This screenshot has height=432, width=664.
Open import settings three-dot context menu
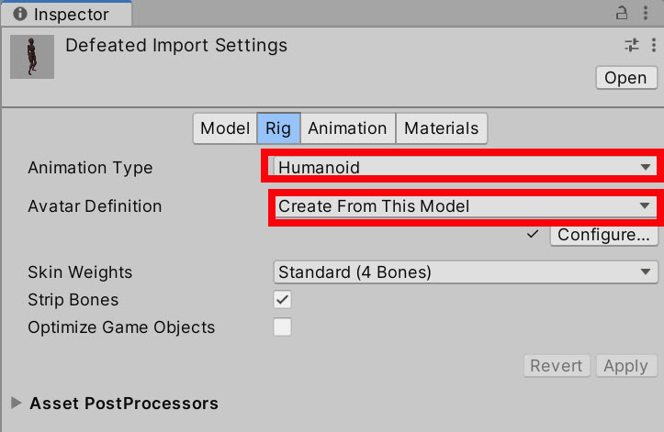[x=654, y=45]
